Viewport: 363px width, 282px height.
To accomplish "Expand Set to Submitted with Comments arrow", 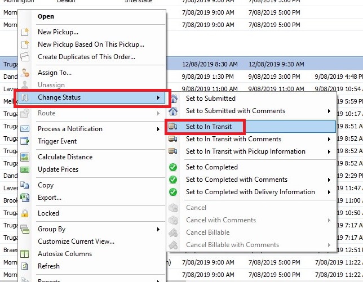I will (x=329, y=111).
